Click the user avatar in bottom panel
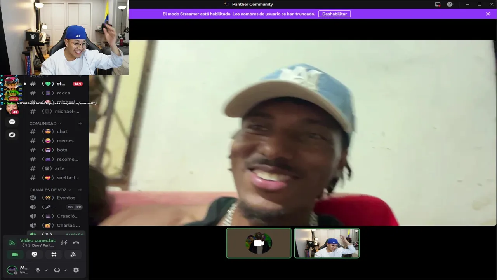Image resolution: width=497 pixels, height=280 pixels. 12,270
